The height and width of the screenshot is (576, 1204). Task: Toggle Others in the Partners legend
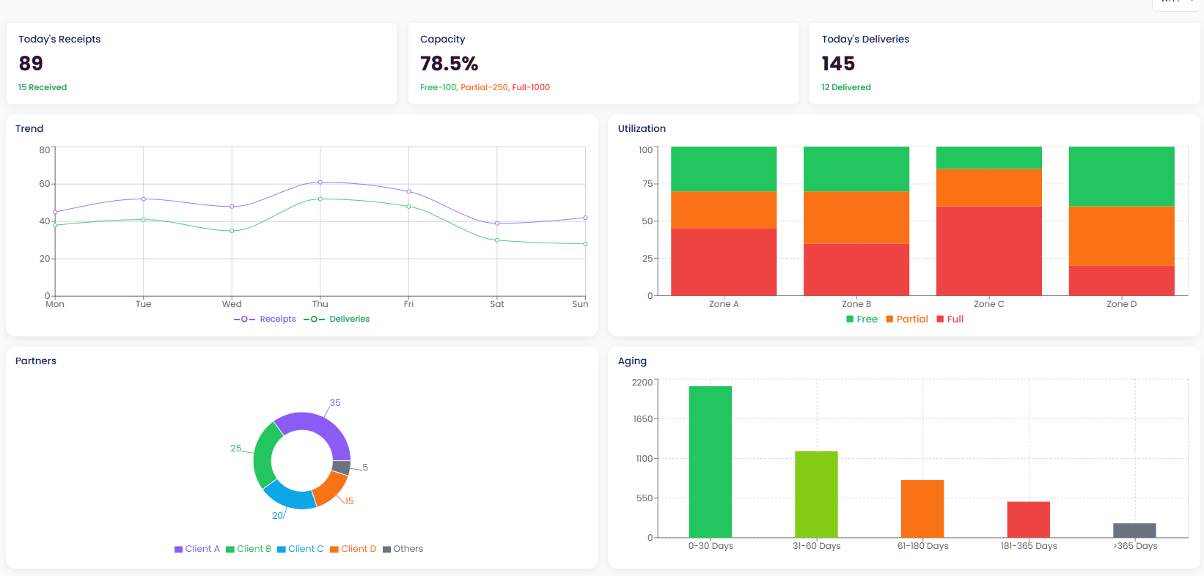(403, 549)
